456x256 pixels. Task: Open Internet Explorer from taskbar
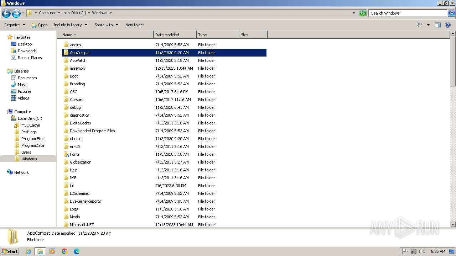(x=28, y=251)
